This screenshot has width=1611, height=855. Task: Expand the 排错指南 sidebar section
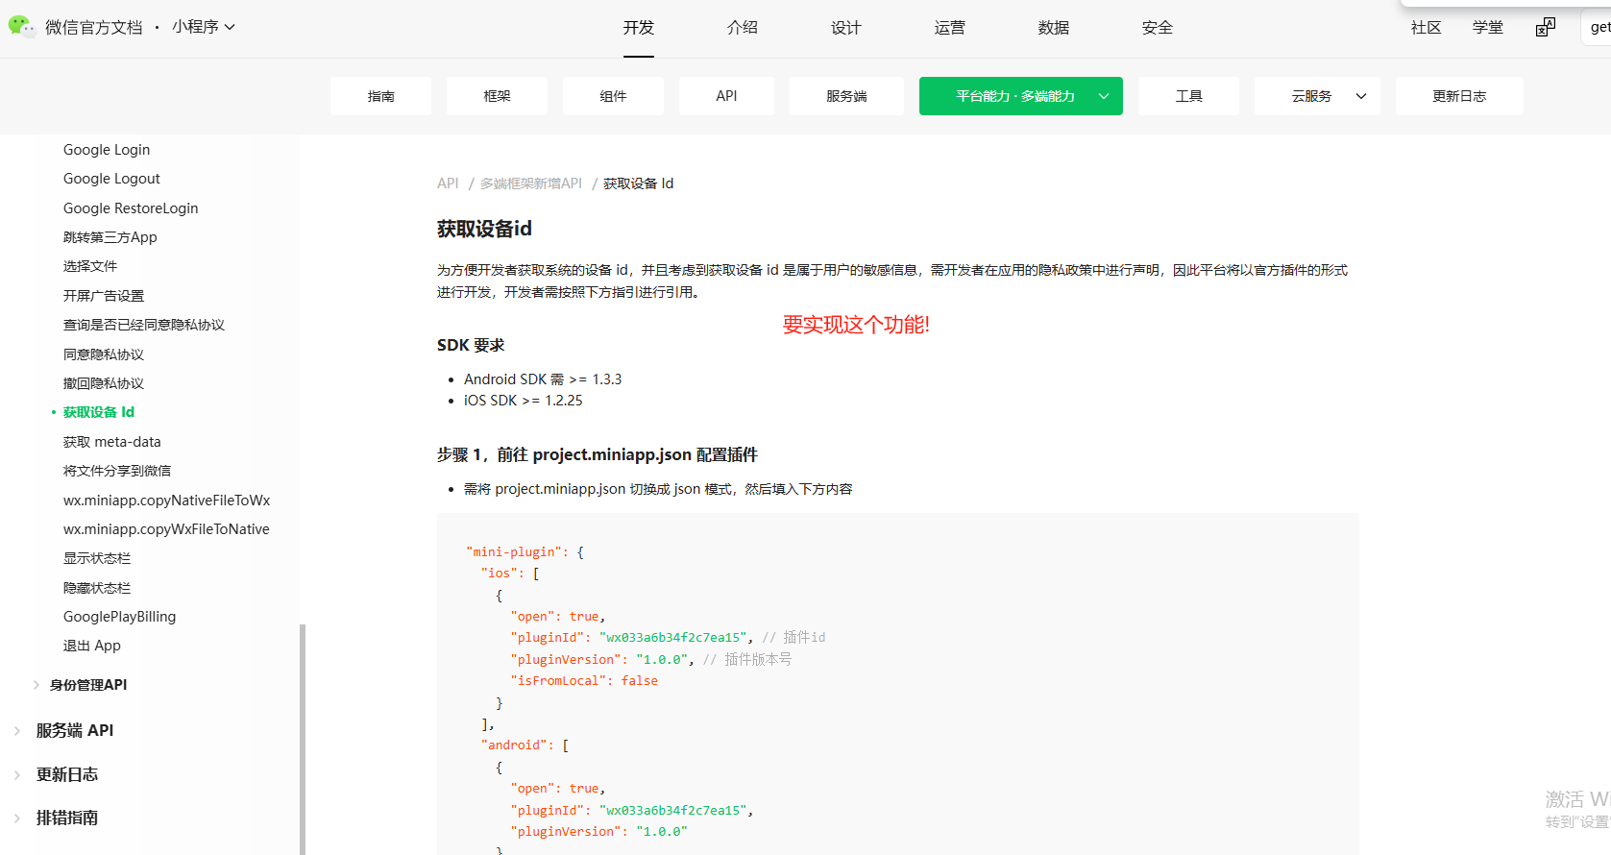(17, 818)
